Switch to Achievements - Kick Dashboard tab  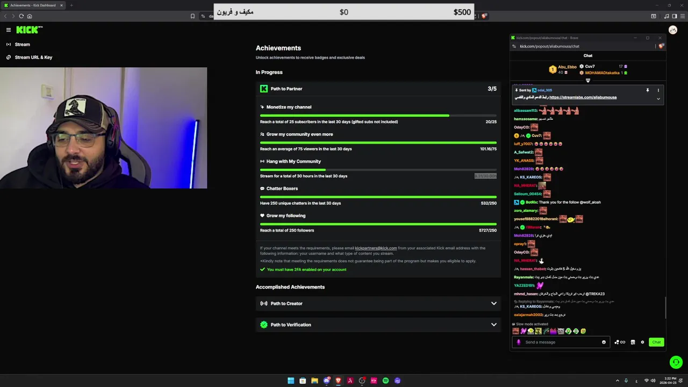click(34, 5)
